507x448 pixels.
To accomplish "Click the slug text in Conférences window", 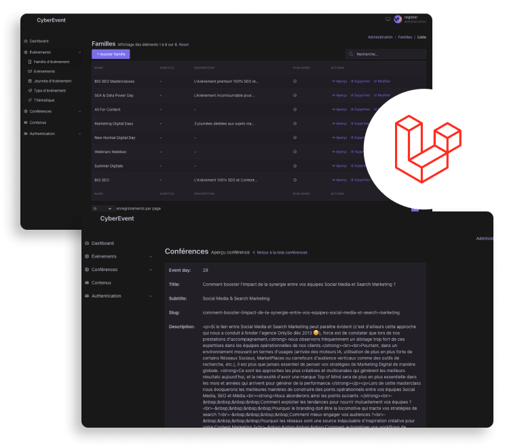I will coord(301,312).
